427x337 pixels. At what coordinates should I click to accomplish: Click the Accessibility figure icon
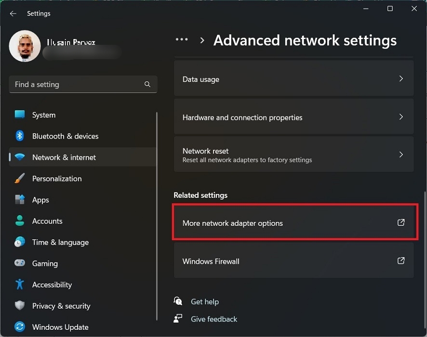(19, 285)
